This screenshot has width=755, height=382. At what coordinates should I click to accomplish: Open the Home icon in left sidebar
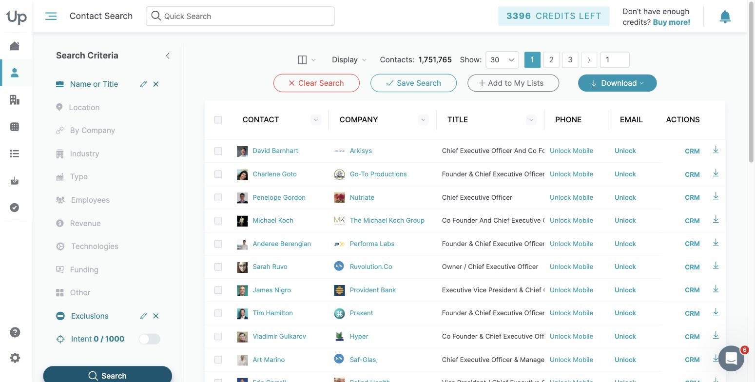(15, 46)
